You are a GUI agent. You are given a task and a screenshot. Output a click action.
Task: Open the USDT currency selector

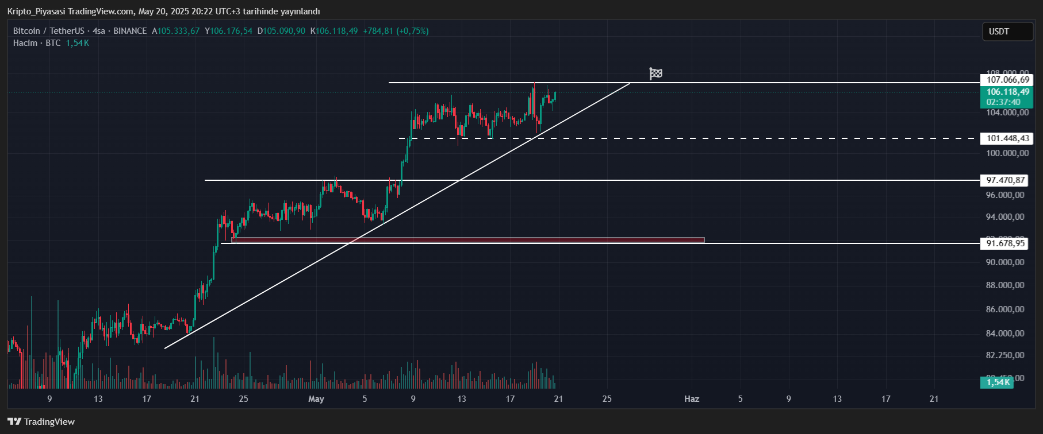(x=1007, y=32)
